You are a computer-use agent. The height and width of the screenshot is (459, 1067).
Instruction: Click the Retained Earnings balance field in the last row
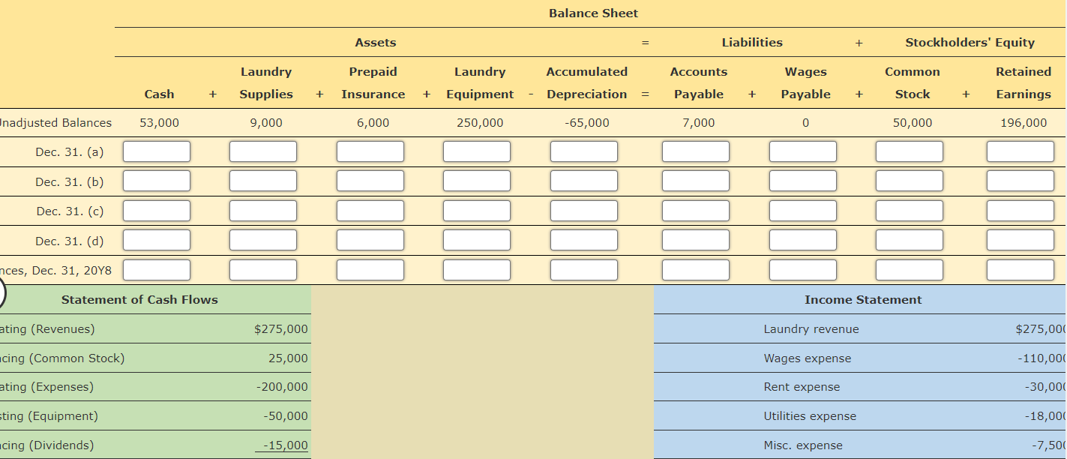[1021, 269]
